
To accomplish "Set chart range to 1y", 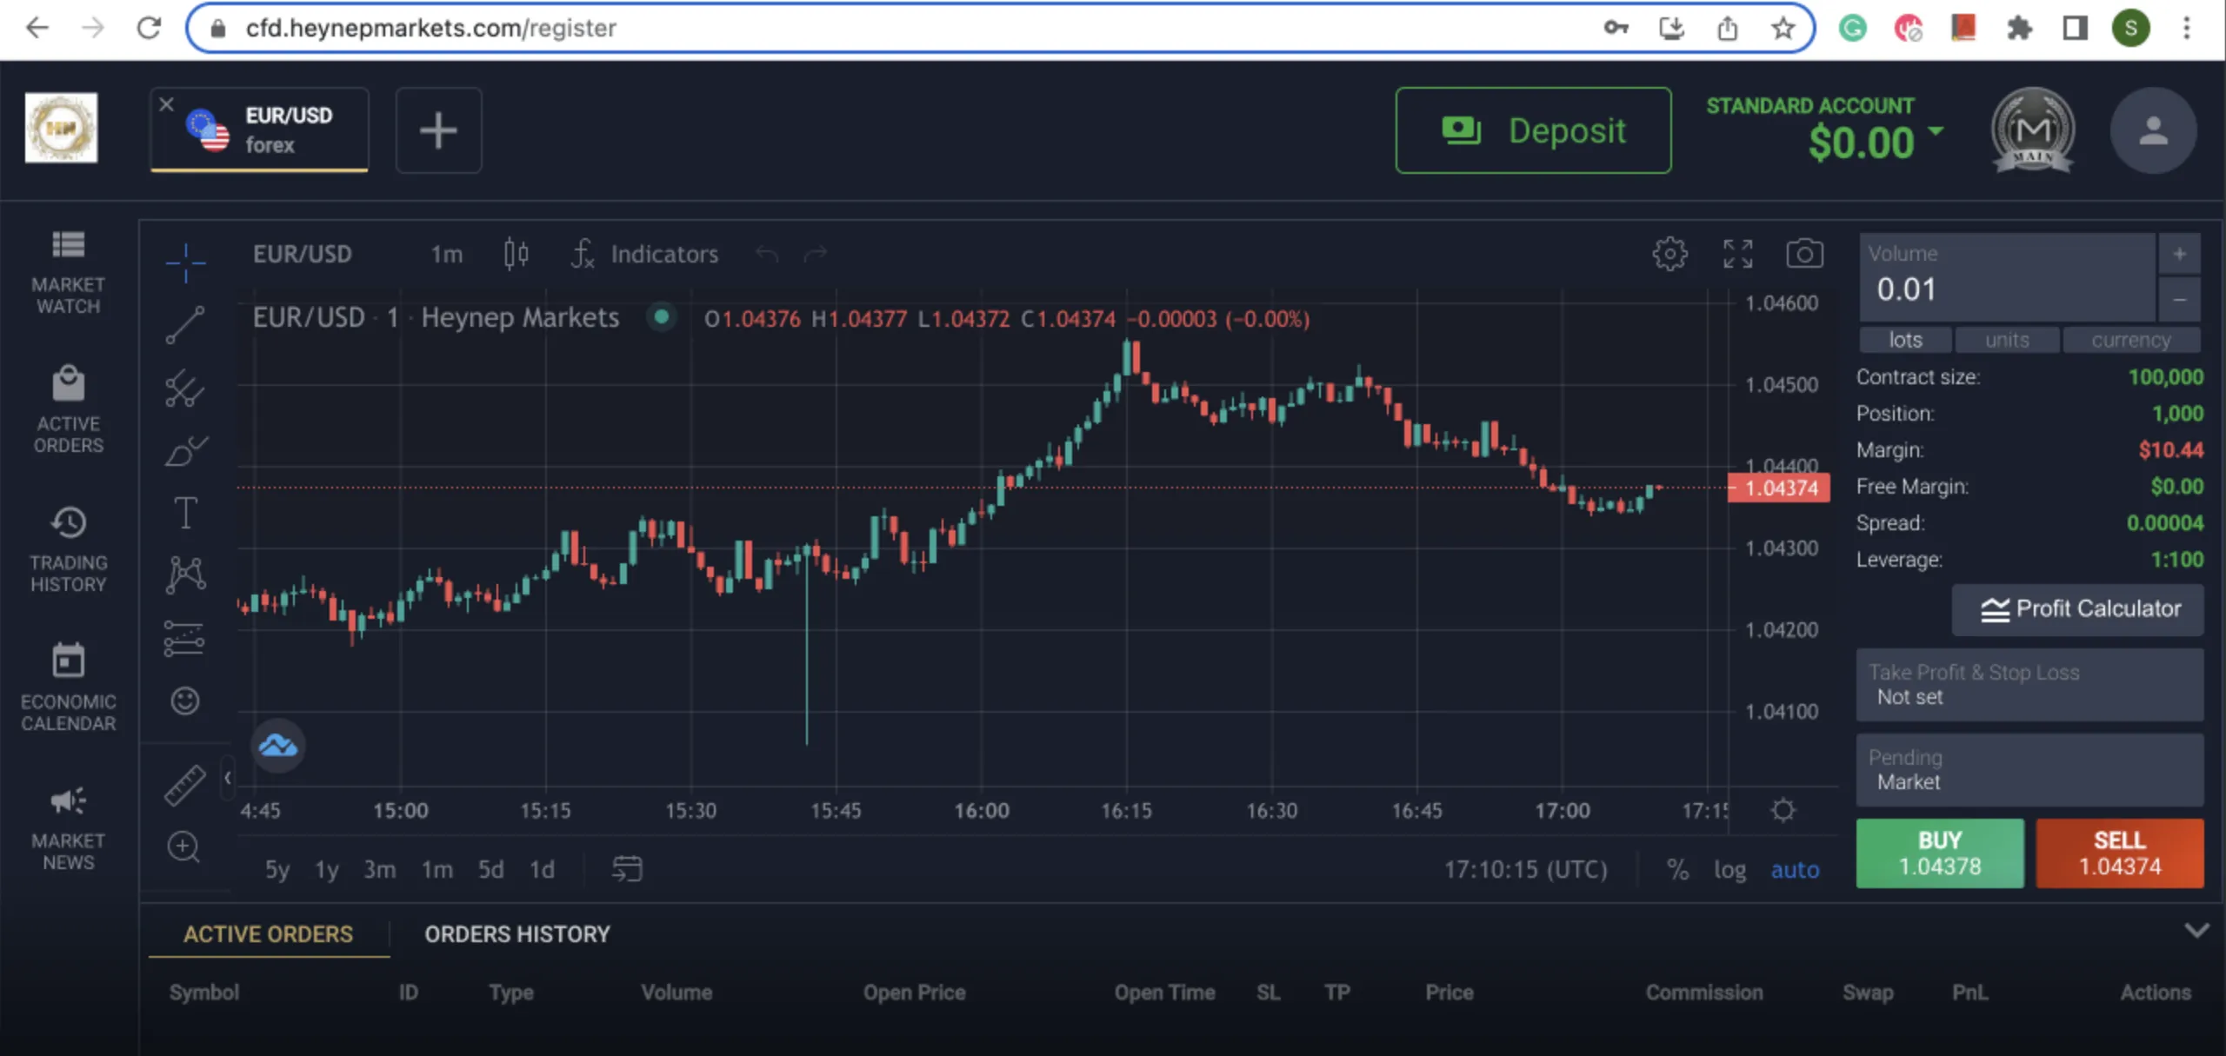I will pyautogui.click(x=327, y=869).
